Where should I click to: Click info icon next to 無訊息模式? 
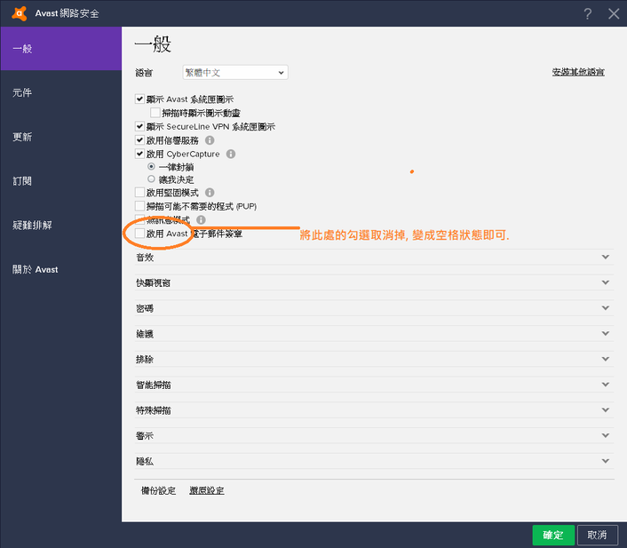[x=201, y=219]
